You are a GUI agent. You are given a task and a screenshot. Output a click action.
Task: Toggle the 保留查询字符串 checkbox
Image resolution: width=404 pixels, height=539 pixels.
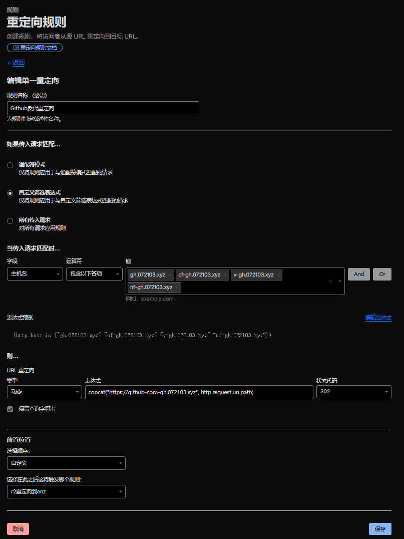(10, 409)
